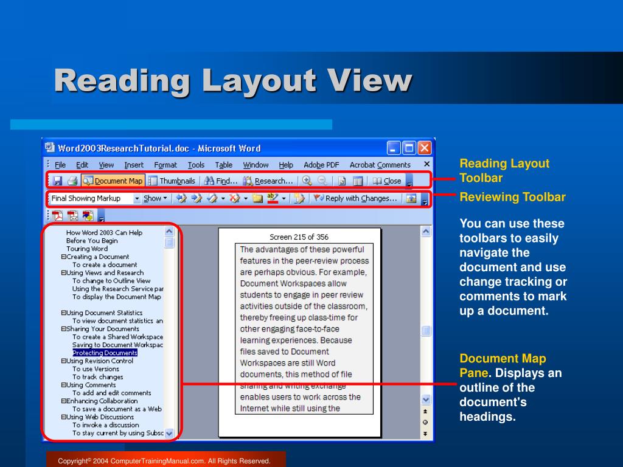This screenshot has height=467, width=623.
Task: Close the document with menu bar X
Action: tap(426, 164)
